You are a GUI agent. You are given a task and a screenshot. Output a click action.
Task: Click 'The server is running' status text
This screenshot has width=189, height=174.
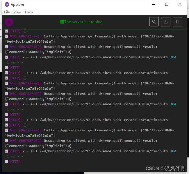[83, 22]
